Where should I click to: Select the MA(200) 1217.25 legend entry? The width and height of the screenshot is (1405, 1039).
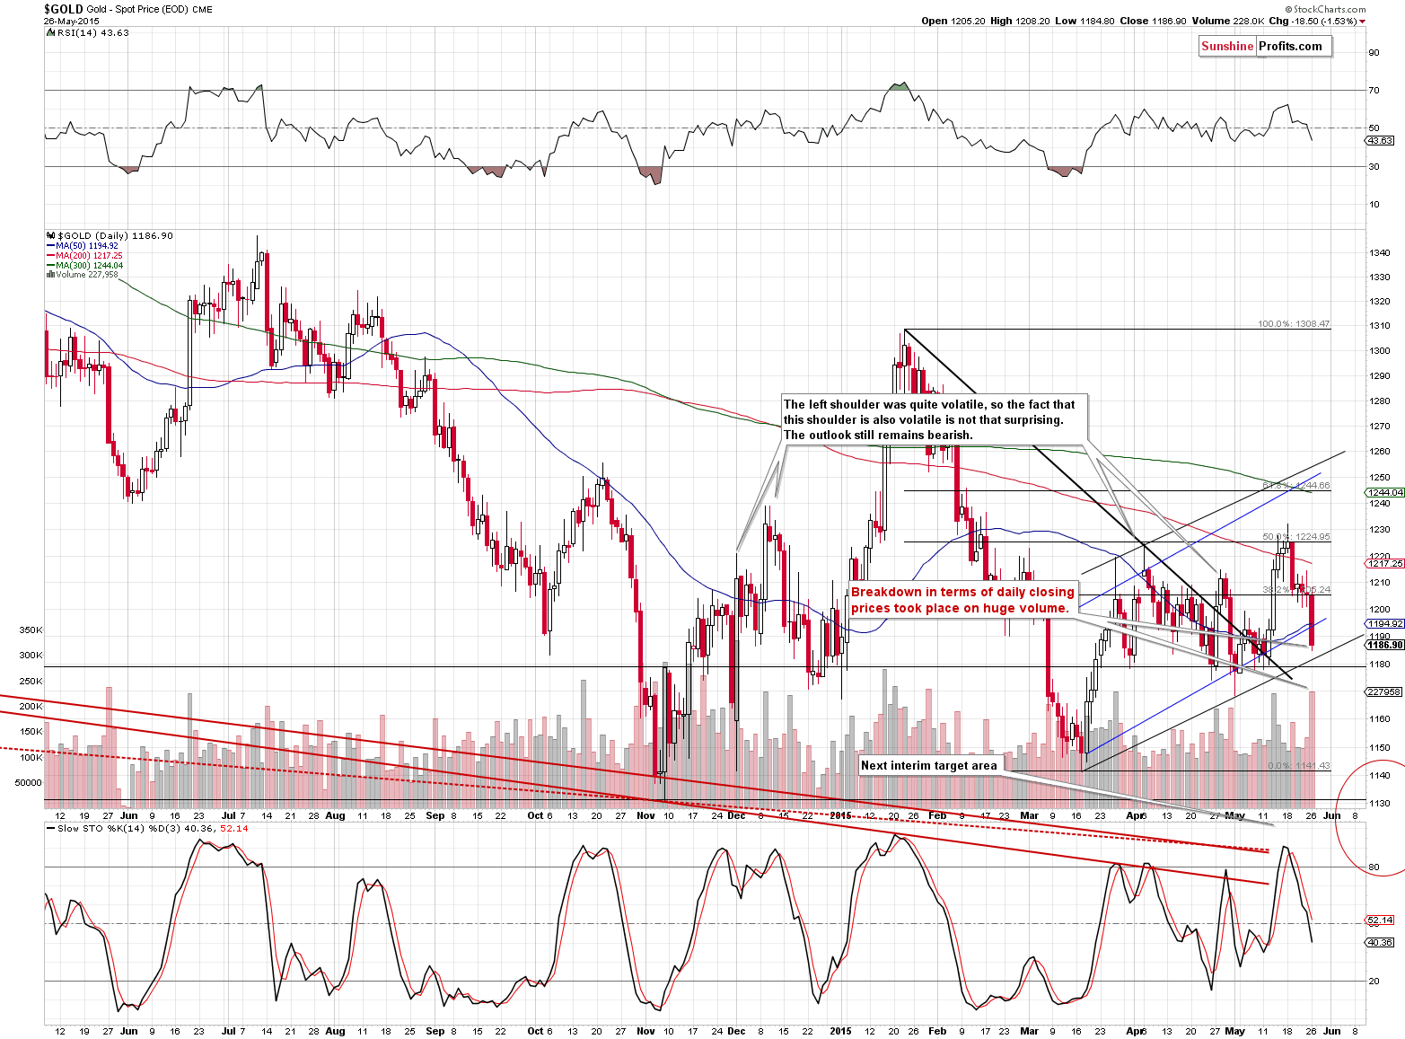click(x=84, y=255)
